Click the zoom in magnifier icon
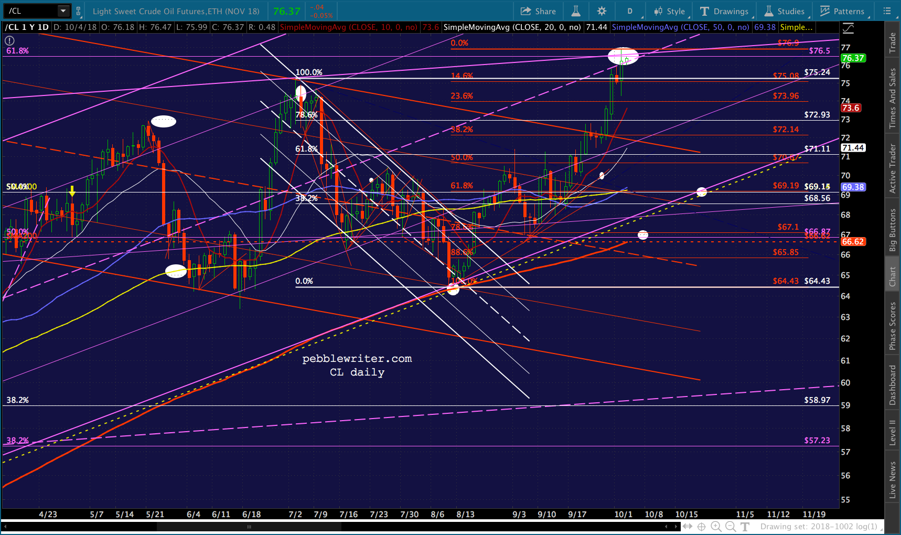901x535 pixels. tap(716, 527)
